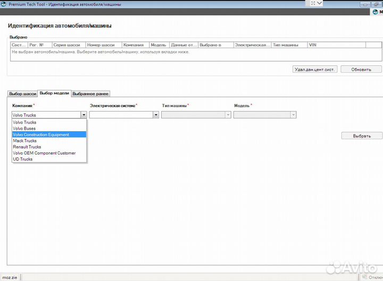Select Volvo Trucks from the list
383x281 pixels.
coord(49,123)
